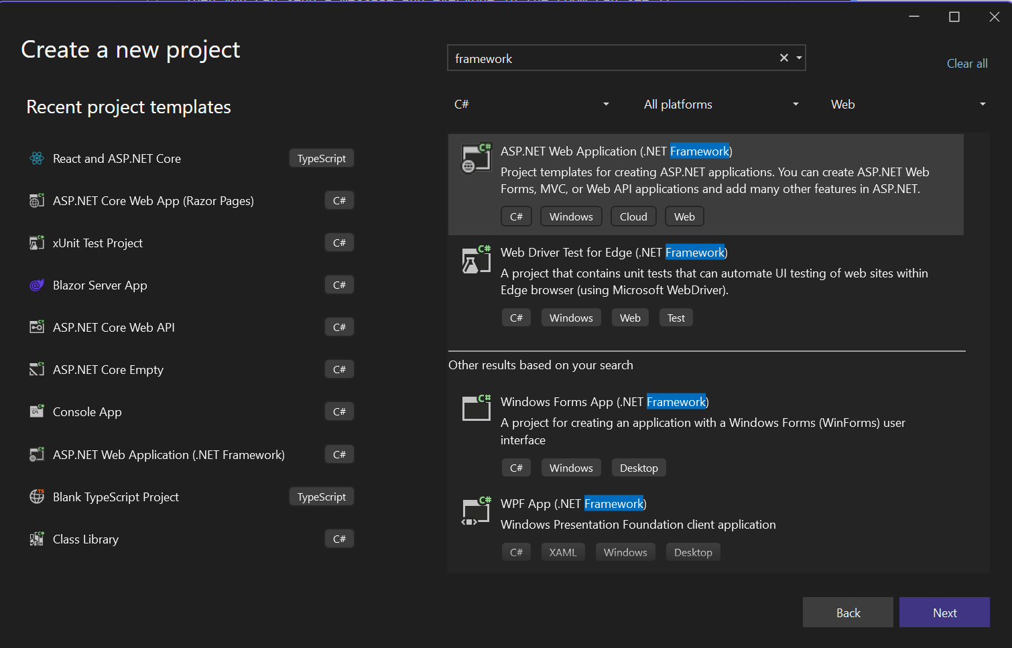Click the WPF App result icon
This screenshot has width=1012, height=648.
click(477, 511)
